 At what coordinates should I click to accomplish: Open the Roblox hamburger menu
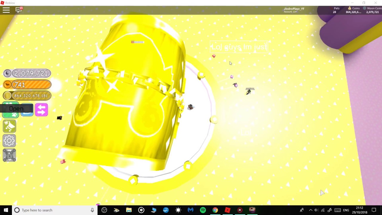tap(6, 10)
